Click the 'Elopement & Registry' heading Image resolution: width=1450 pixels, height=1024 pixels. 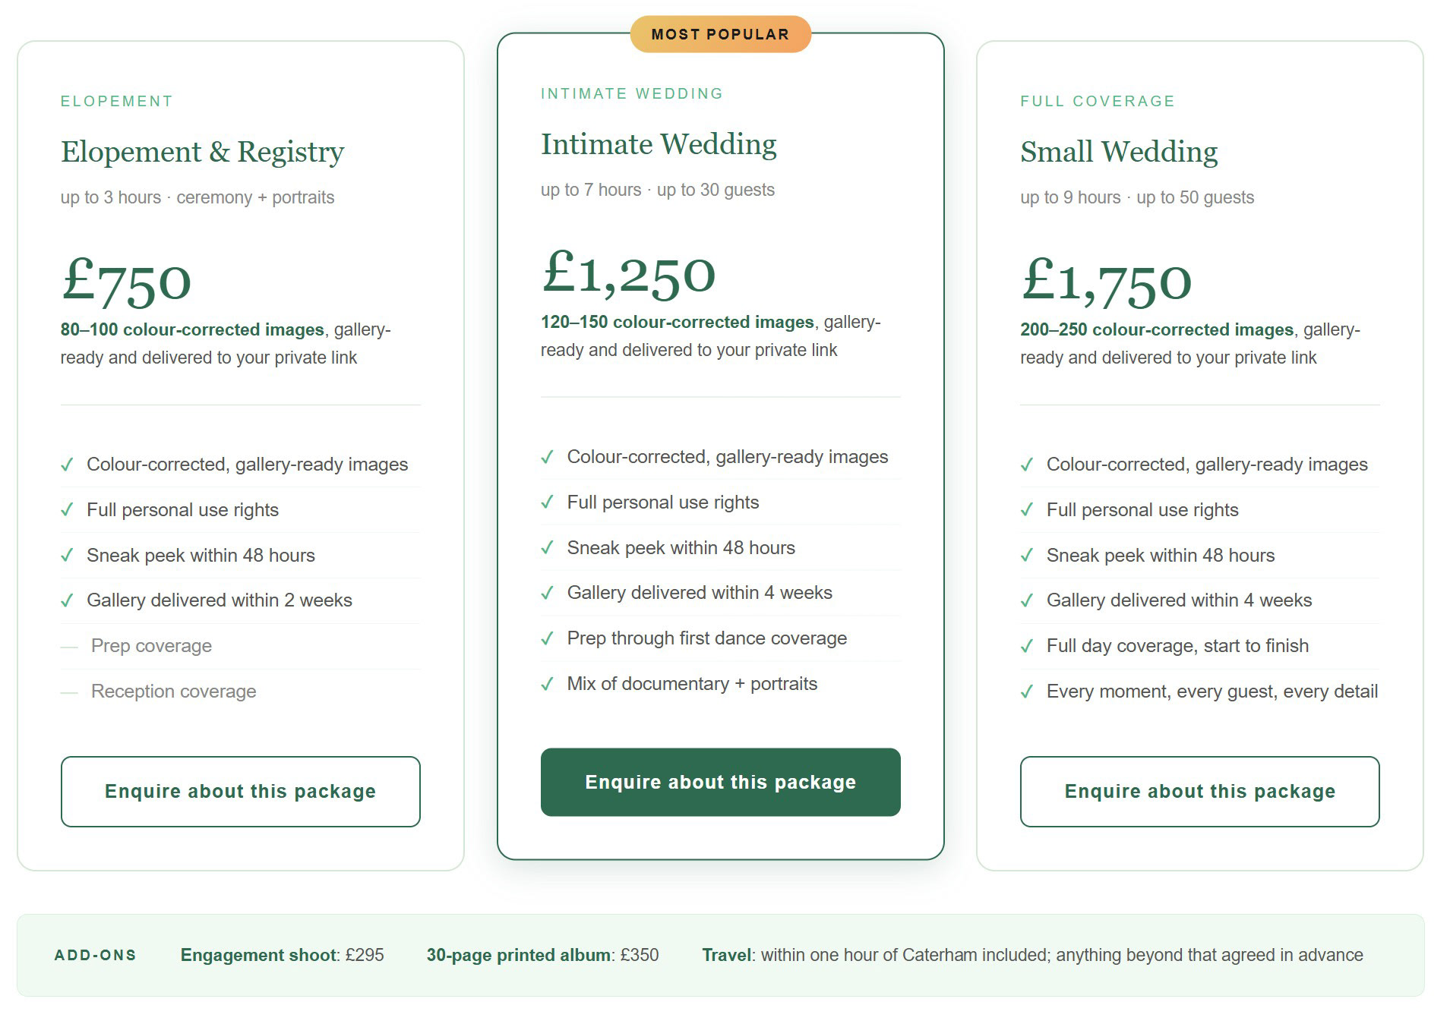click(x=202, y=152)
